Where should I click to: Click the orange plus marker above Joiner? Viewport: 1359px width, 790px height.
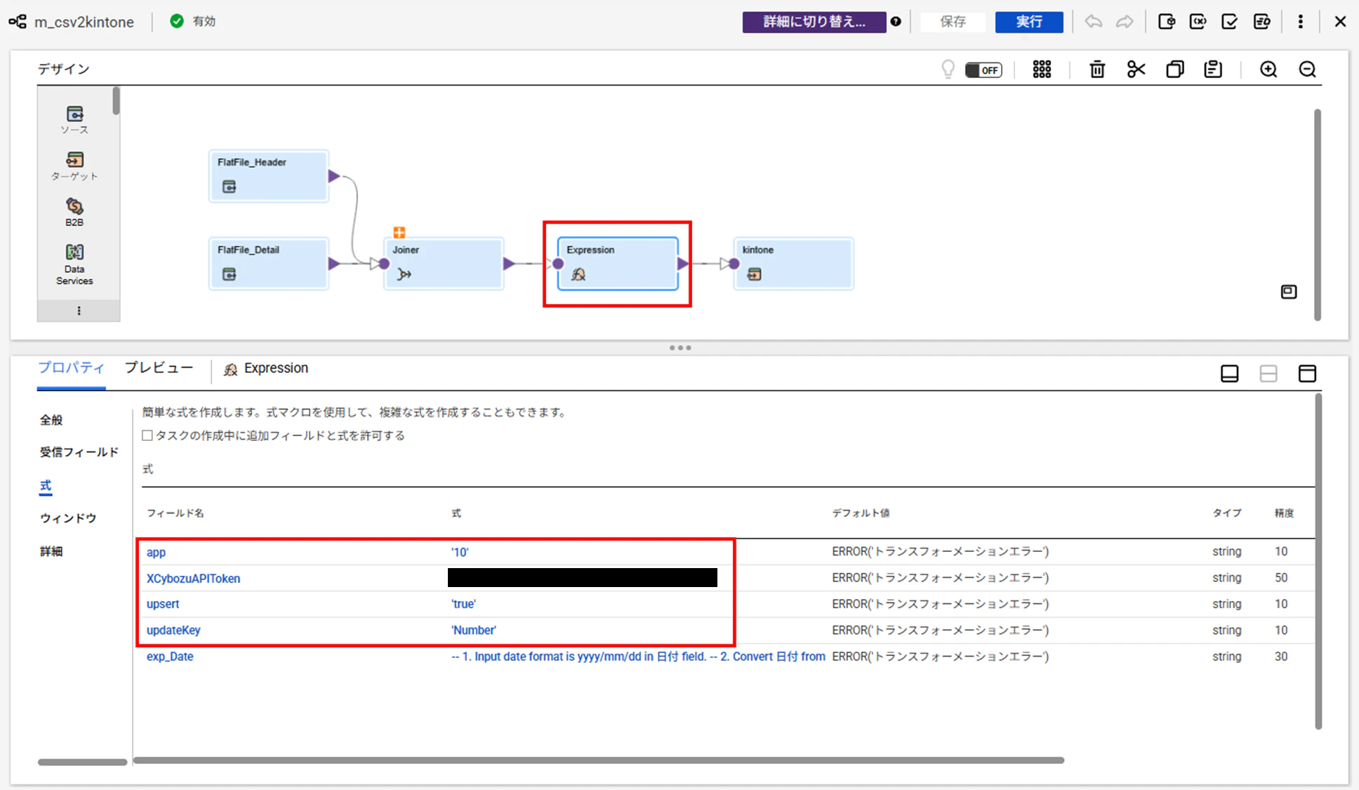pos(399,232)
